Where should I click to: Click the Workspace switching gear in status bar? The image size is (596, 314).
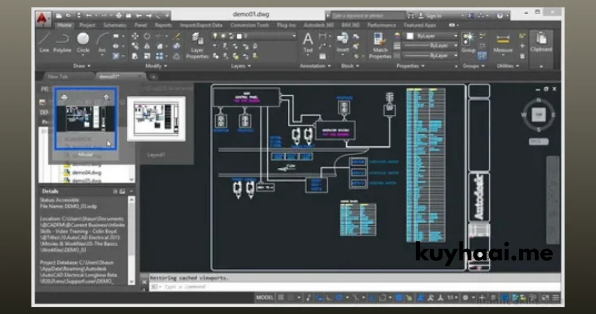point(465,298)
